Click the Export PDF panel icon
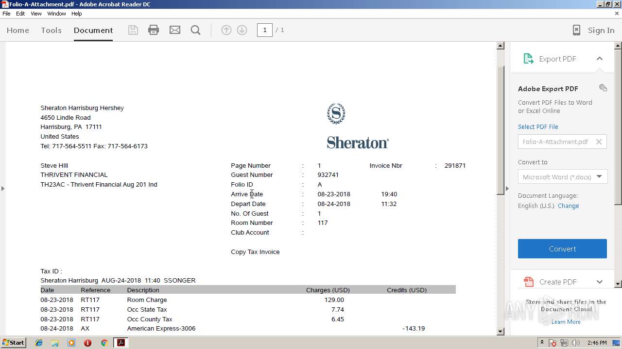 point(528,59)
